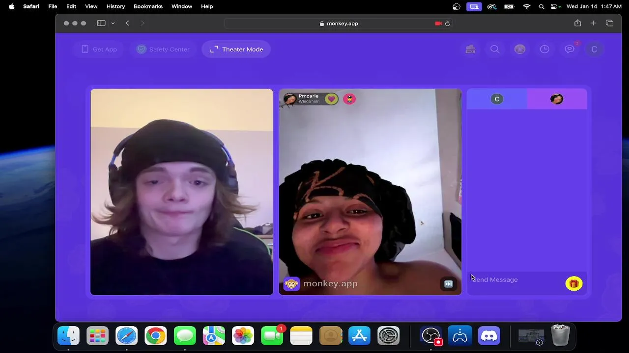Open battery status menu
629x353 pixels.
pyautogui.click(x=509, y=6)
